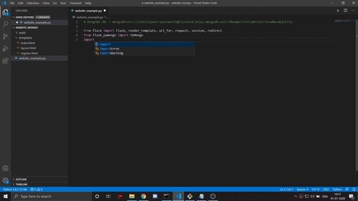Choose the 'import' autocomplete suggestion
The image size is (358, 201).
pyautogui.click(x=145, y=44)
